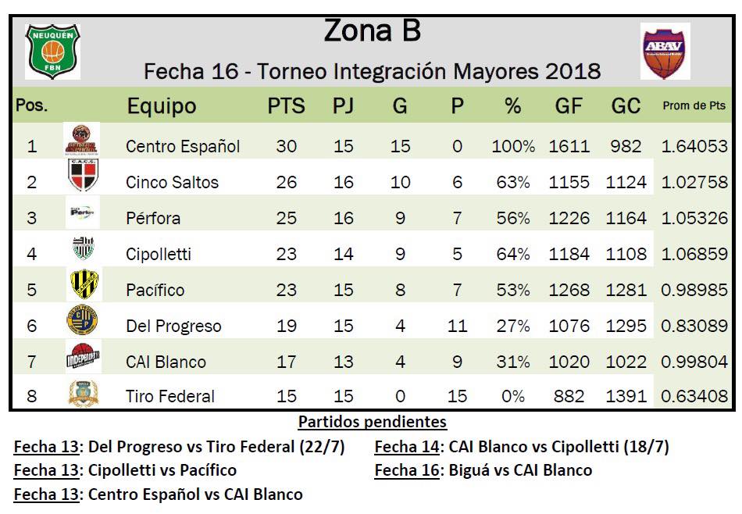Click the Equipo column header

click(x=162, y=106)
